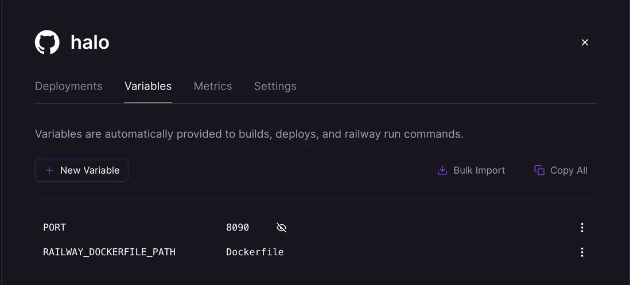Open the Metrics tab
This screenshot has width=630, height=285.
click(x=213, y=86)
